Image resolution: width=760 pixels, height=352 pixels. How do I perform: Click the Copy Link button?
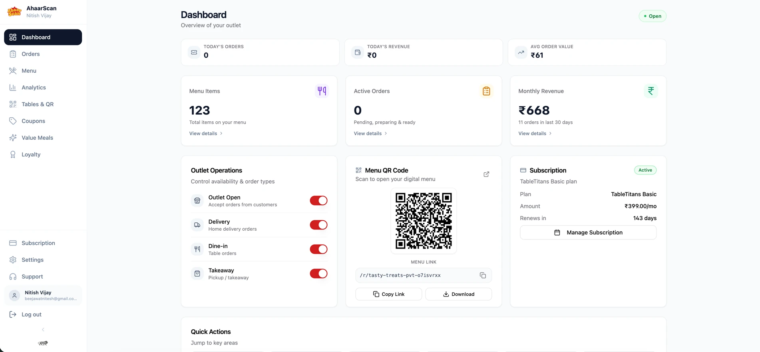pos(389,294)
